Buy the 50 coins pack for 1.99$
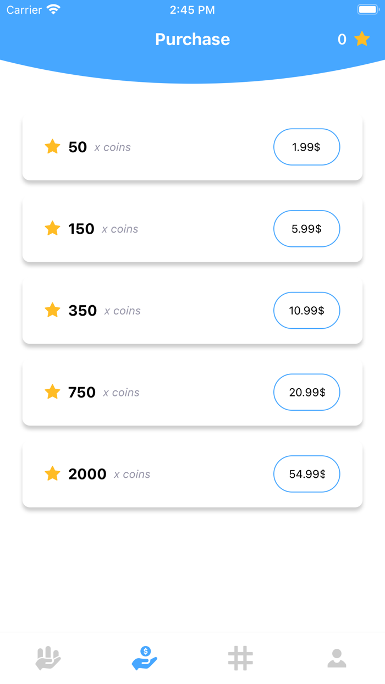 [306, 147]
